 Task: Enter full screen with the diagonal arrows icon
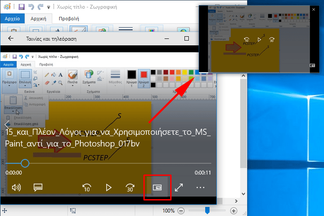(179, 187)
